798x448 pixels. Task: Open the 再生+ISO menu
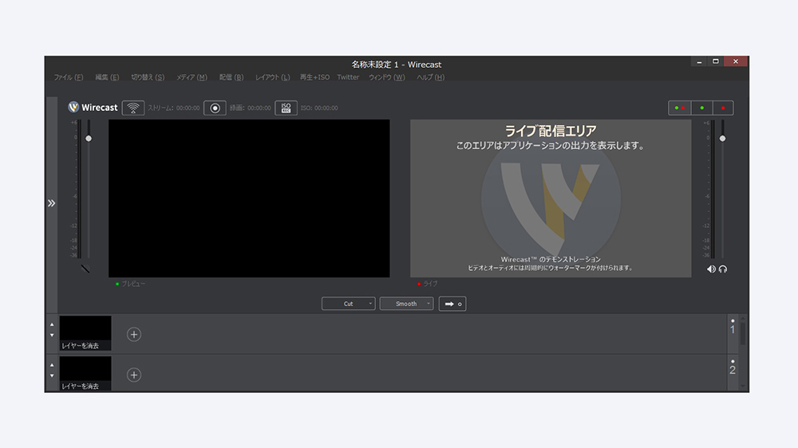[314, 77]
